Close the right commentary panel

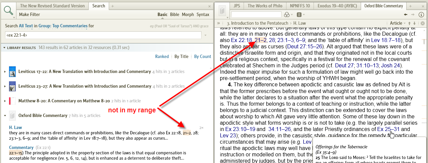pyautogui.click(x=423, y=6)
